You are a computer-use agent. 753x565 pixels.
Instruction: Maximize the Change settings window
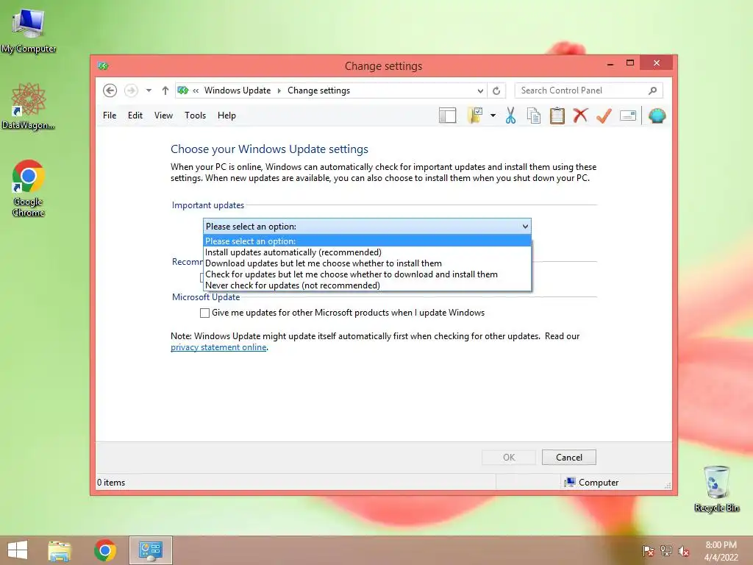[x=630, y=63]
